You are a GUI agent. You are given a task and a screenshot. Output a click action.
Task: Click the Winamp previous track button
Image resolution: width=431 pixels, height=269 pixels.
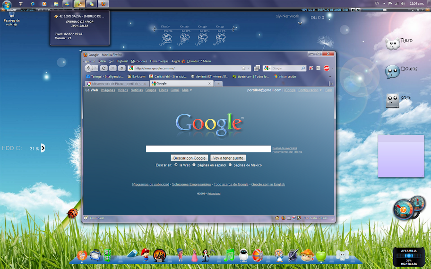pos(39,10)
